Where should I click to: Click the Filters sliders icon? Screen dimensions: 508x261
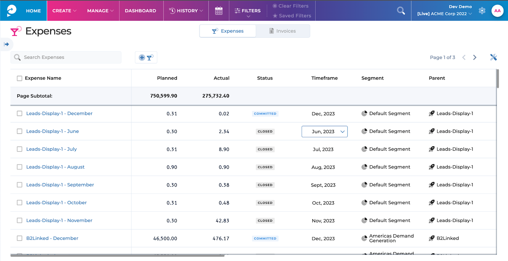point(237,11)
